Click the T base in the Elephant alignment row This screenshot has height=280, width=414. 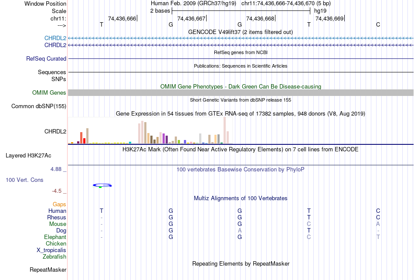(x=378, y=237)
